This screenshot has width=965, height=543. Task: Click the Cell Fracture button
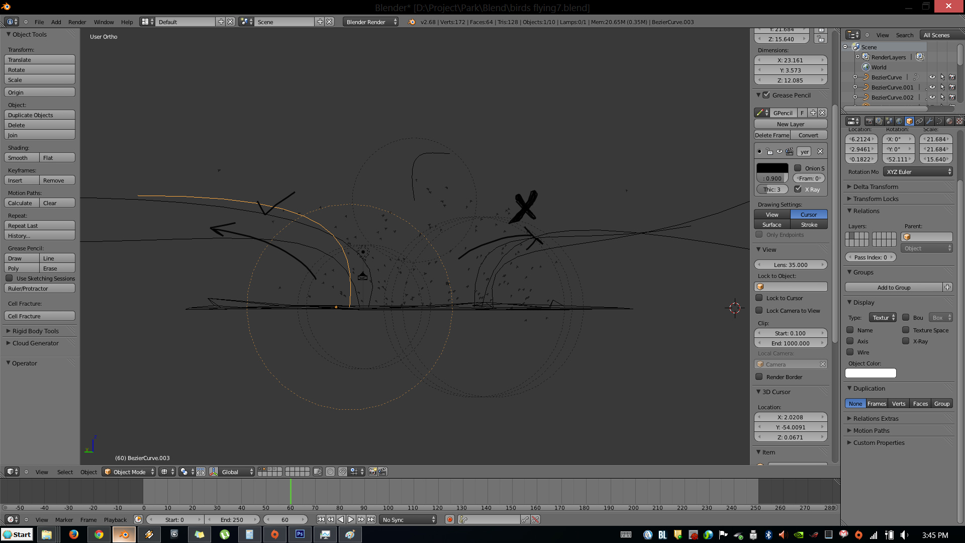[40, 316]
